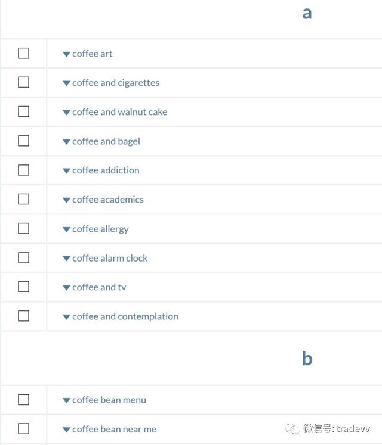Expand the triangle beside coffee art
Viewport: 382px width, 445px height.
click(66, 54)
